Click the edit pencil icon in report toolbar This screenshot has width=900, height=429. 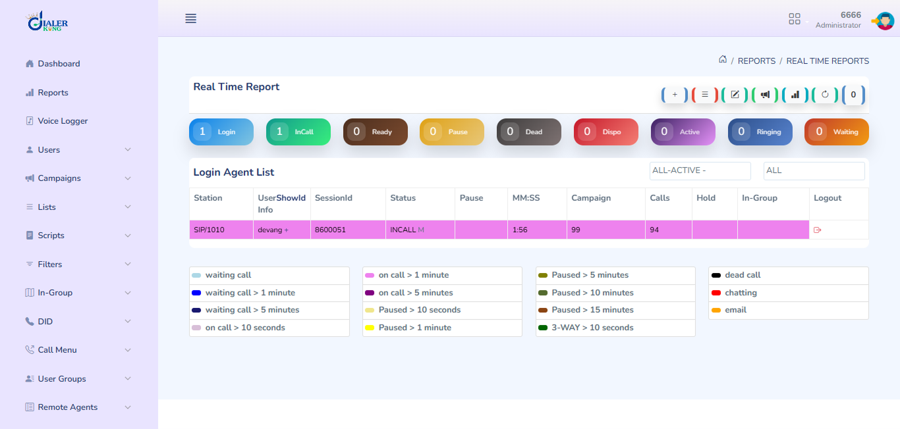735,95
